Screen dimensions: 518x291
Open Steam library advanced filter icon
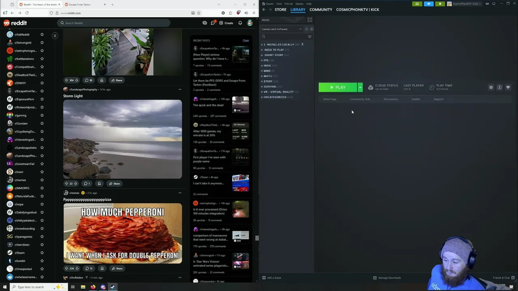[x=310, y=37]
